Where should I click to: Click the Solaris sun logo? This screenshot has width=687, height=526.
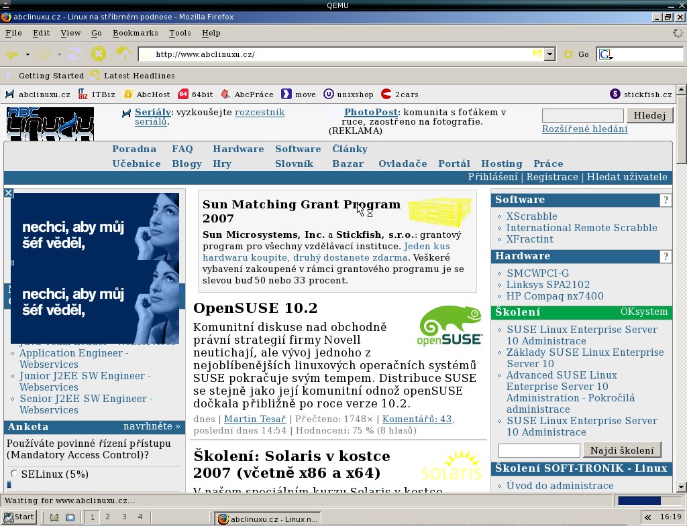click(x=452, y=466)
